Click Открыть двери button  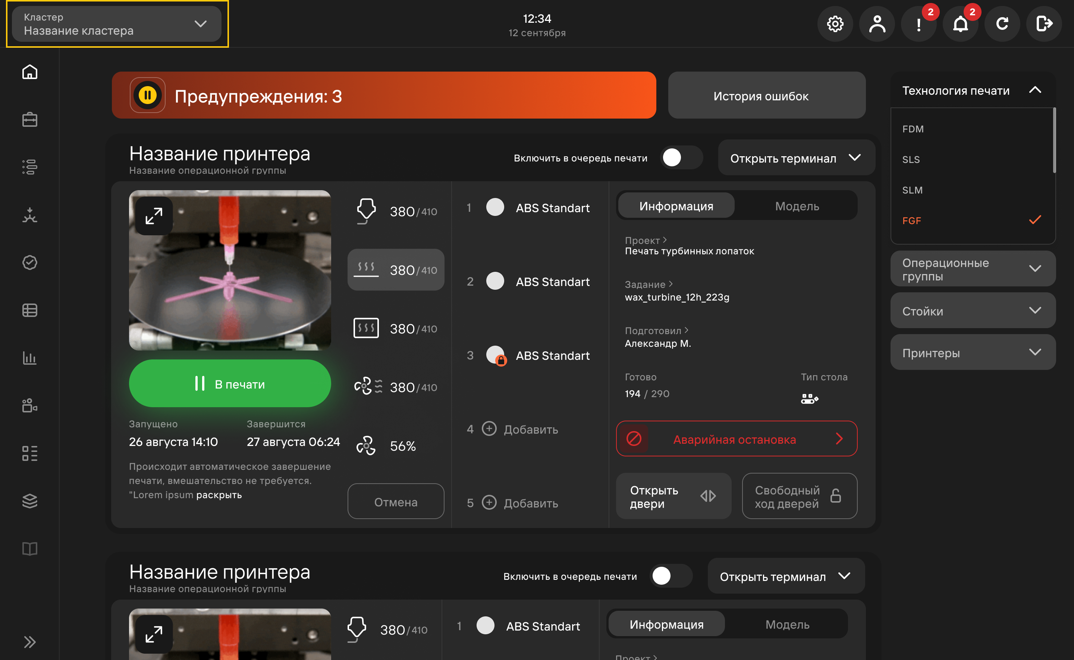pos(673,496)
